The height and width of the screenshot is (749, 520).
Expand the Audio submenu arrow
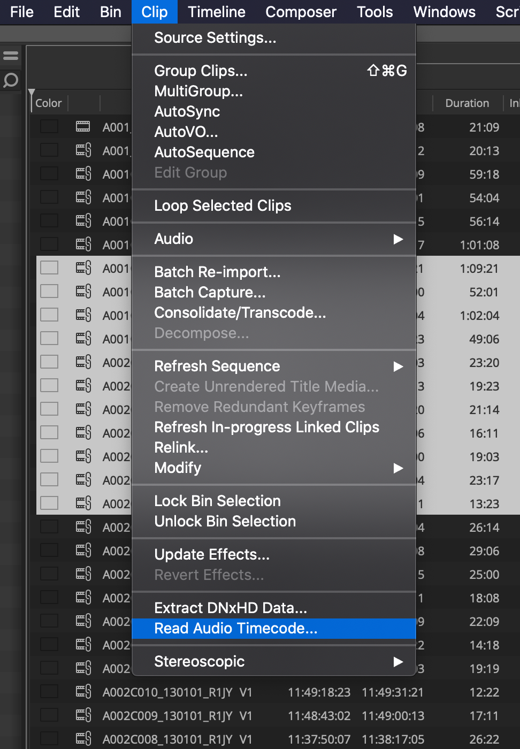pos(397,239)
